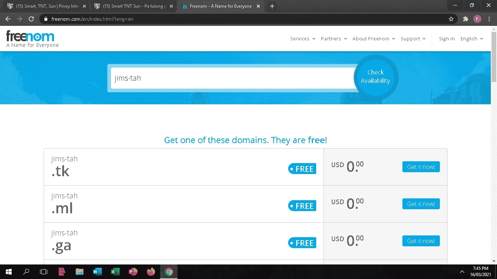Open Excel from the taskbar
497x279 pixels.
(115, 271)
